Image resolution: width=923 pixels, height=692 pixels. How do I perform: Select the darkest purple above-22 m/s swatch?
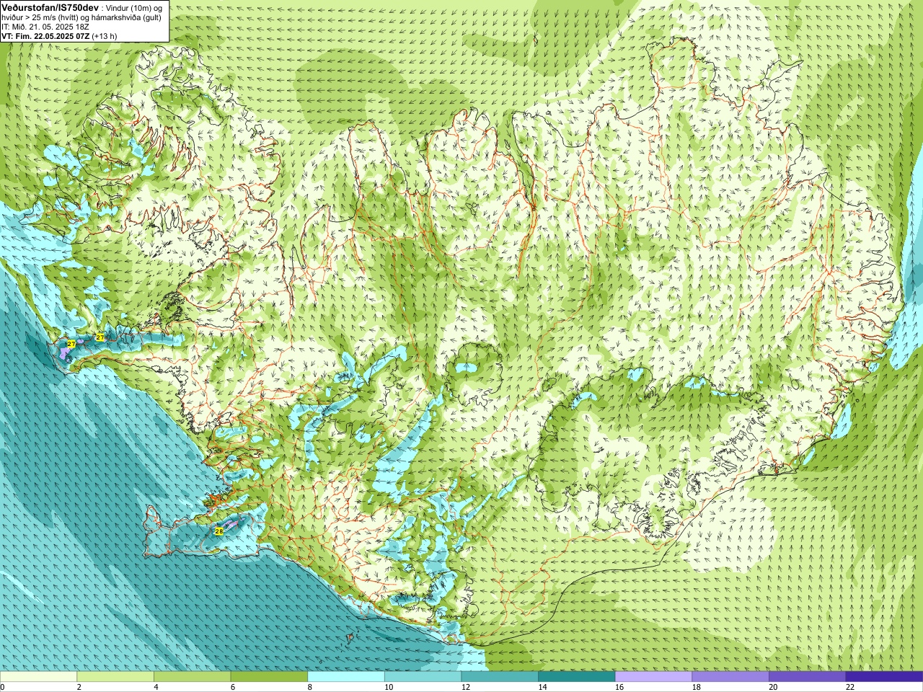point(884,677)
